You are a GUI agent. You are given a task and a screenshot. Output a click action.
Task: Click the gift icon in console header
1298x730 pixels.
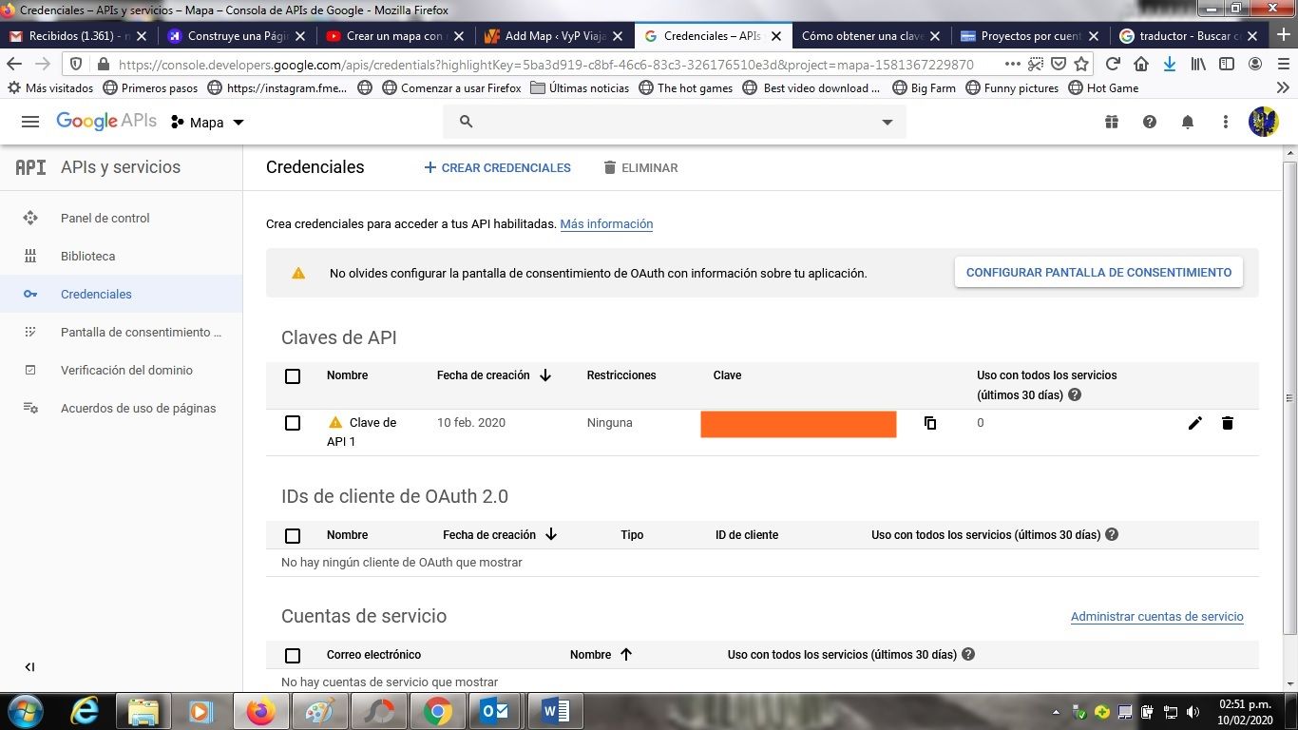pos(1112,122)
